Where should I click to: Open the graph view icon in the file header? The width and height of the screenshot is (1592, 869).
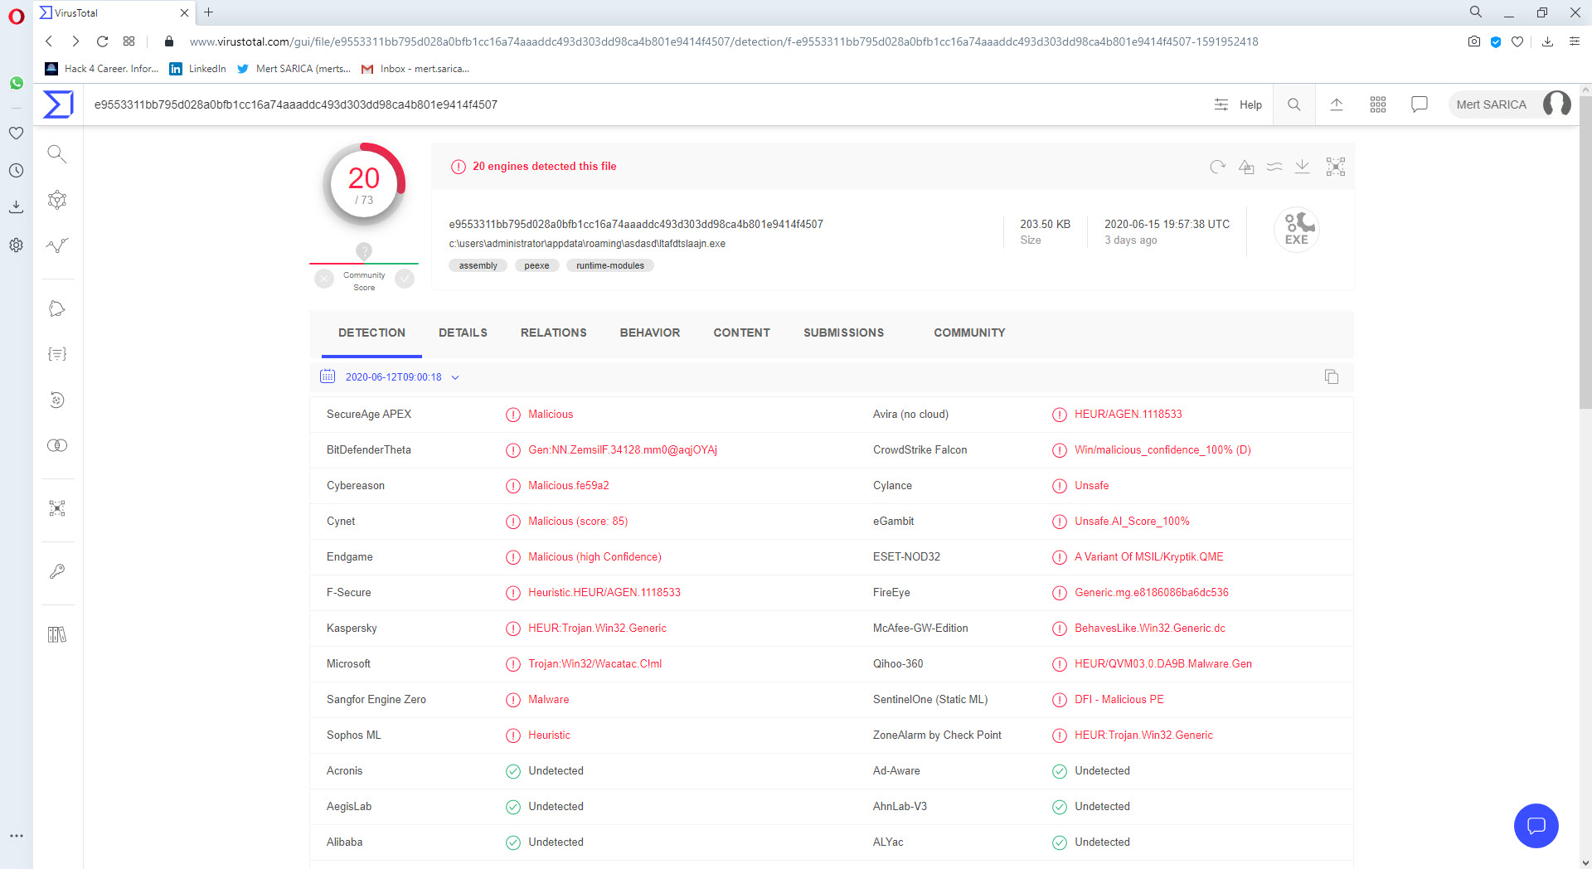click(1336, 167)
